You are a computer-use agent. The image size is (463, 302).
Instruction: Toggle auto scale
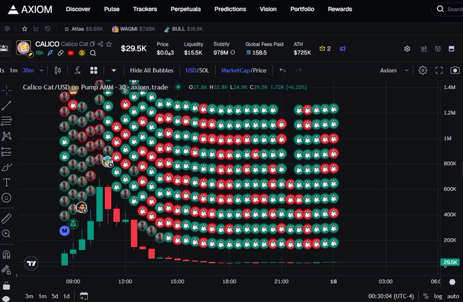[x=453, y=296]
